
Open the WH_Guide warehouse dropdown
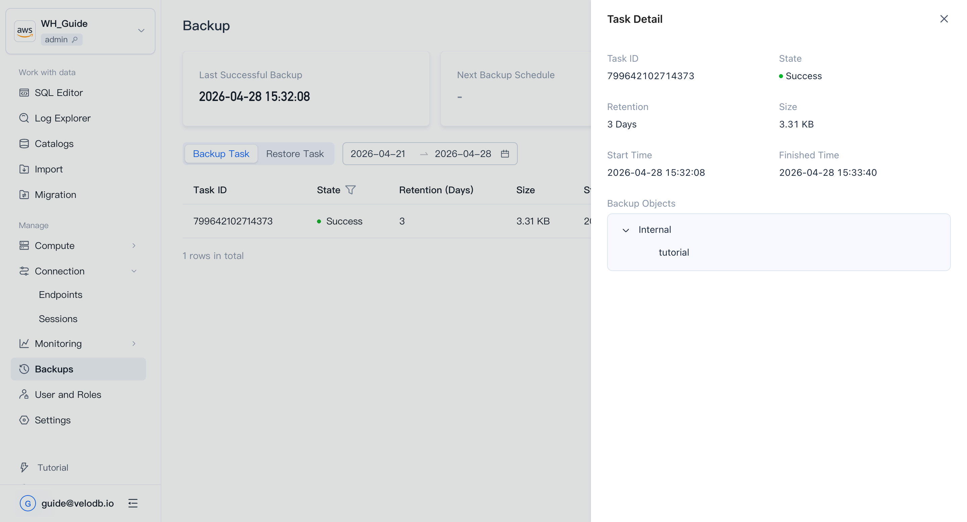[x=141, y=31]
